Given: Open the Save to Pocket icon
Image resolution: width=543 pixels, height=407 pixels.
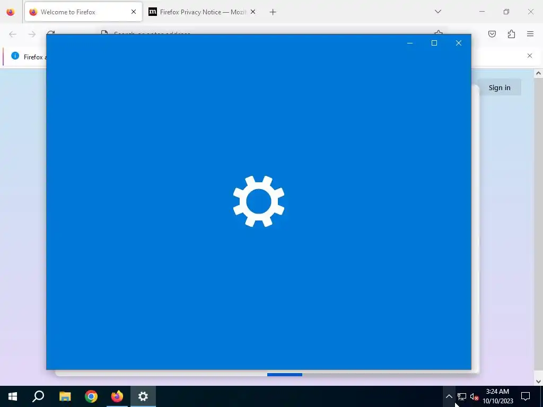Looking at the screenshot, I should (492, 34).
